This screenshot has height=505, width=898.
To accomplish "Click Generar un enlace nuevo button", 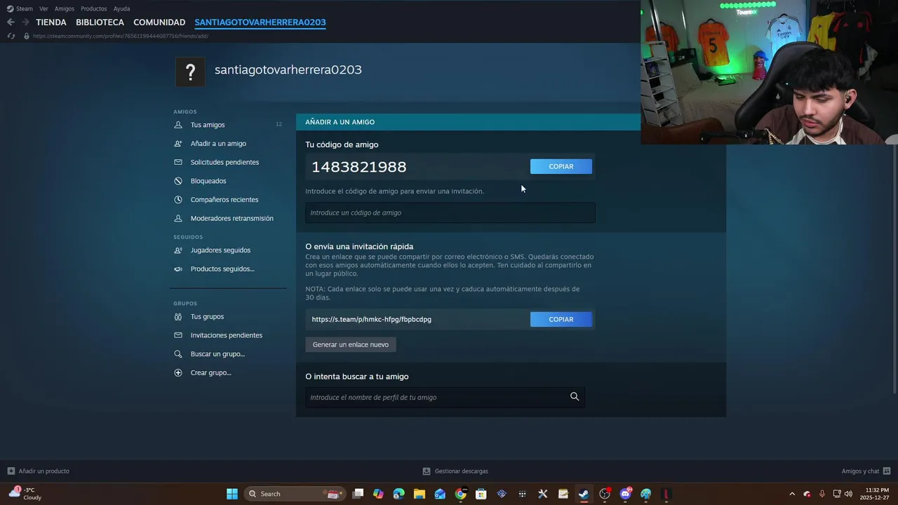I will [351, 344].
